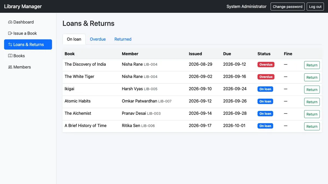The height and width of the screenshot is (184, 328).
Task: Click due date 2026-09-16
Action: pos(235,77)
